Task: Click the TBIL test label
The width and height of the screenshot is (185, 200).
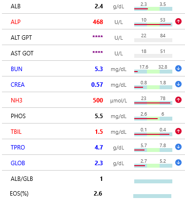Action: coord(16,132)
